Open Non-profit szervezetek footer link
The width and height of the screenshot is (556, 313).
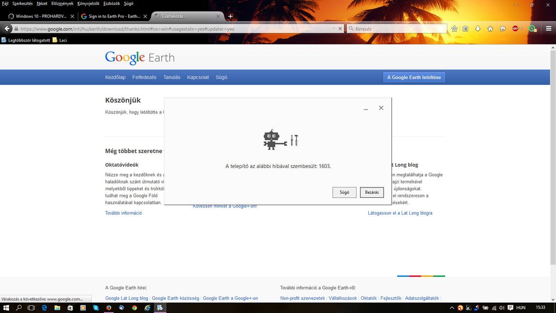coord(302,299)
